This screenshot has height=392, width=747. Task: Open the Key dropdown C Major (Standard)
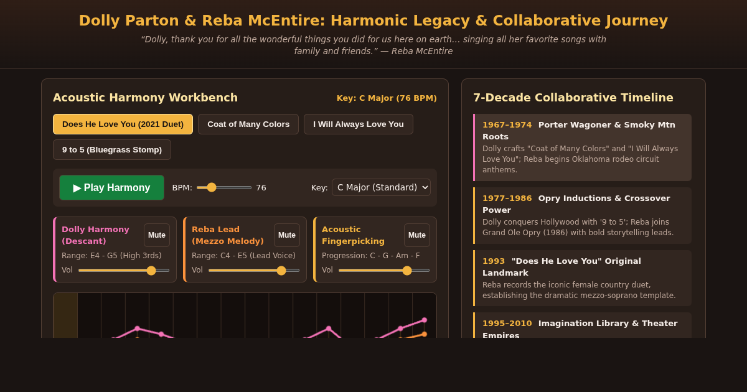point(381,187)
